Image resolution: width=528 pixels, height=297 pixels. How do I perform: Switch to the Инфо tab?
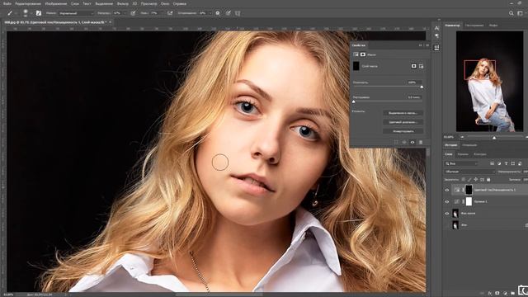point(493,26)
